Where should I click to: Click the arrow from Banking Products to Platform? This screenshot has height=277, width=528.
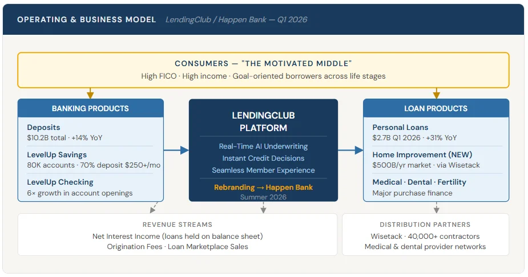[176, 150]
